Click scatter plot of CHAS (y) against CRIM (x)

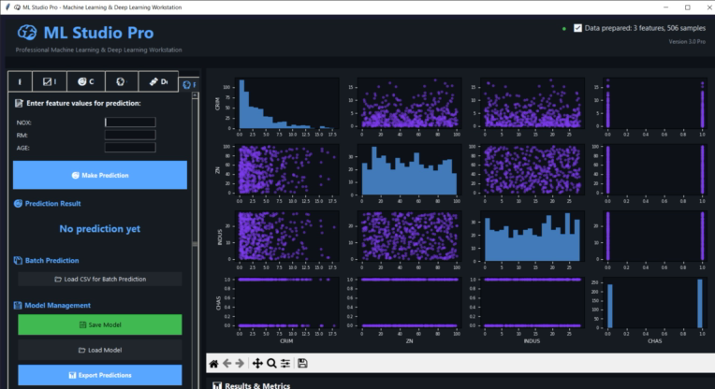286,302
